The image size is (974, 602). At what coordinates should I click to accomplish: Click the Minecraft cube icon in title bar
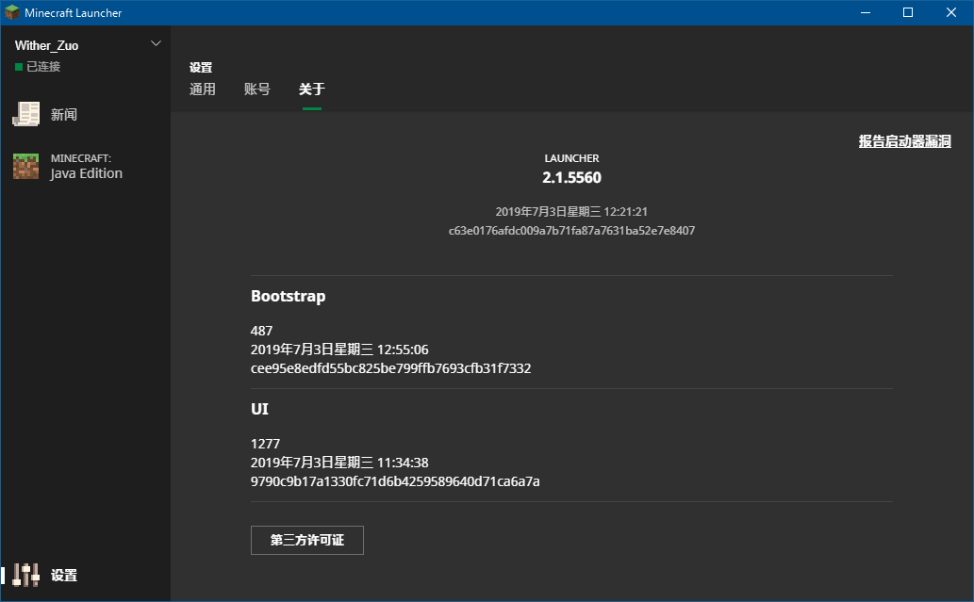[13, 12]
